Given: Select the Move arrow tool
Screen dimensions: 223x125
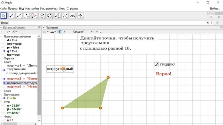Looking at the screenshot, I should tap(4, 16).
